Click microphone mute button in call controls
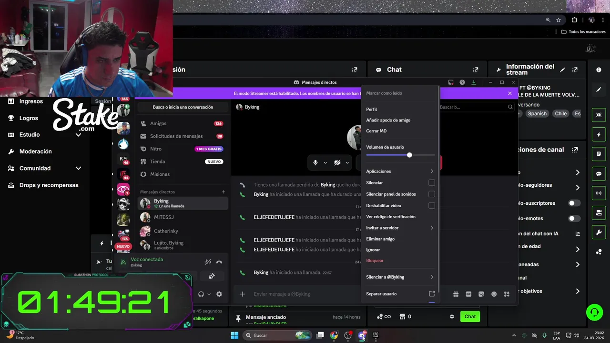 click(315, 162)
